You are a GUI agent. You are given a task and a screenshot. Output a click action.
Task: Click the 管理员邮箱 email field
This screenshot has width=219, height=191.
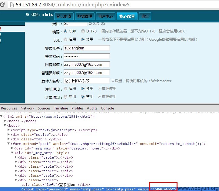coord(87,72)
